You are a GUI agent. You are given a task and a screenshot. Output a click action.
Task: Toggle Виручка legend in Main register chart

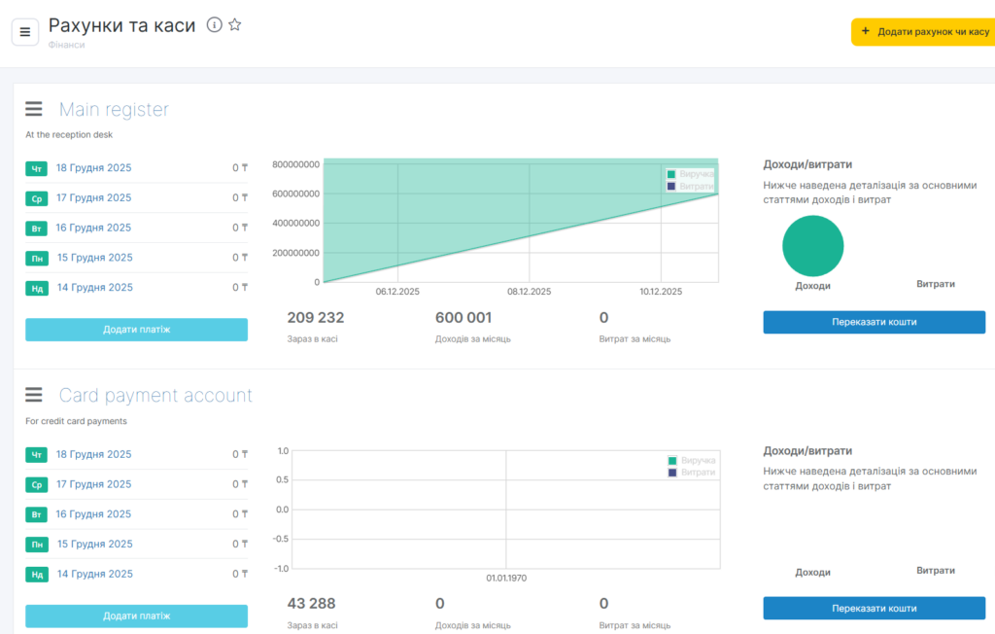pyautogui.click(x=691, y=174)
